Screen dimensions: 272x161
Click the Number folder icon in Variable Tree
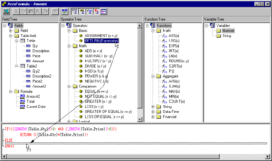click(218, 31)
